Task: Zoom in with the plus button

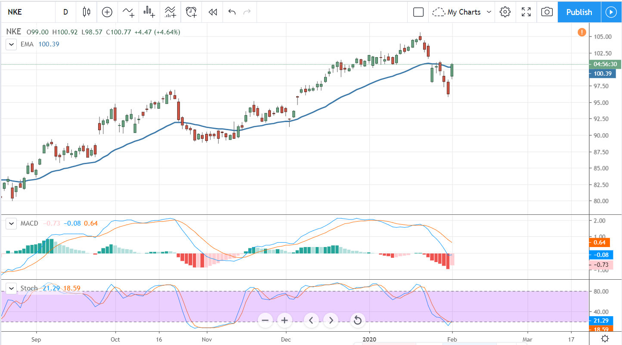Action: 285,320
